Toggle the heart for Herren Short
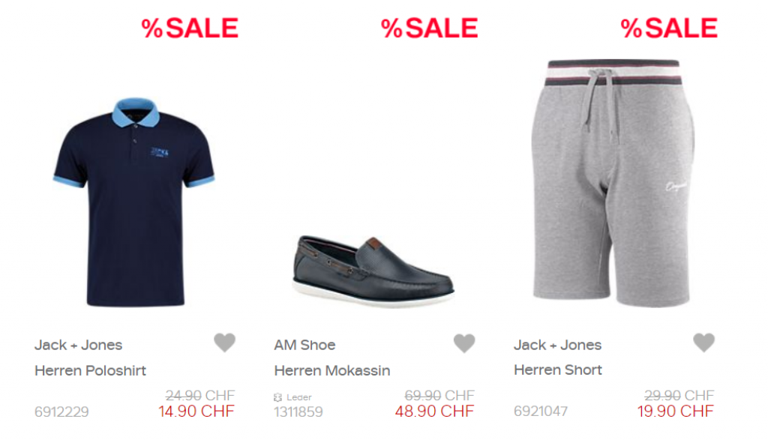The image size is (768, 440). click(703, 343)
